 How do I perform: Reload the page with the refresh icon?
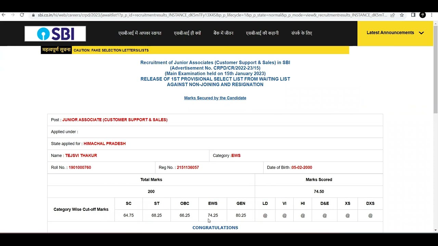click(22, 15)
